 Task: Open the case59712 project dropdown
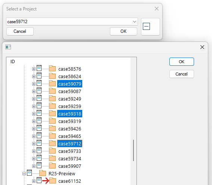134,22
